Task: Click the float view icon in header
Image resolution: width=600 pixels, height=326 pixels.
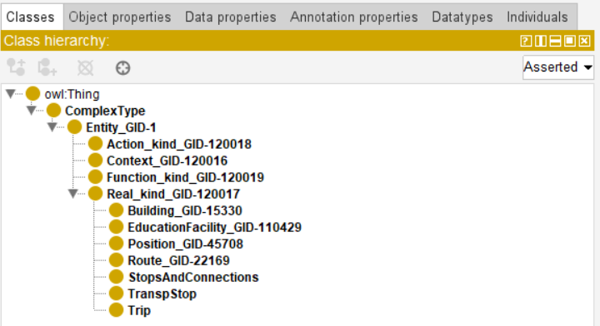Action: pyautogui.click(x=570, y=41)
